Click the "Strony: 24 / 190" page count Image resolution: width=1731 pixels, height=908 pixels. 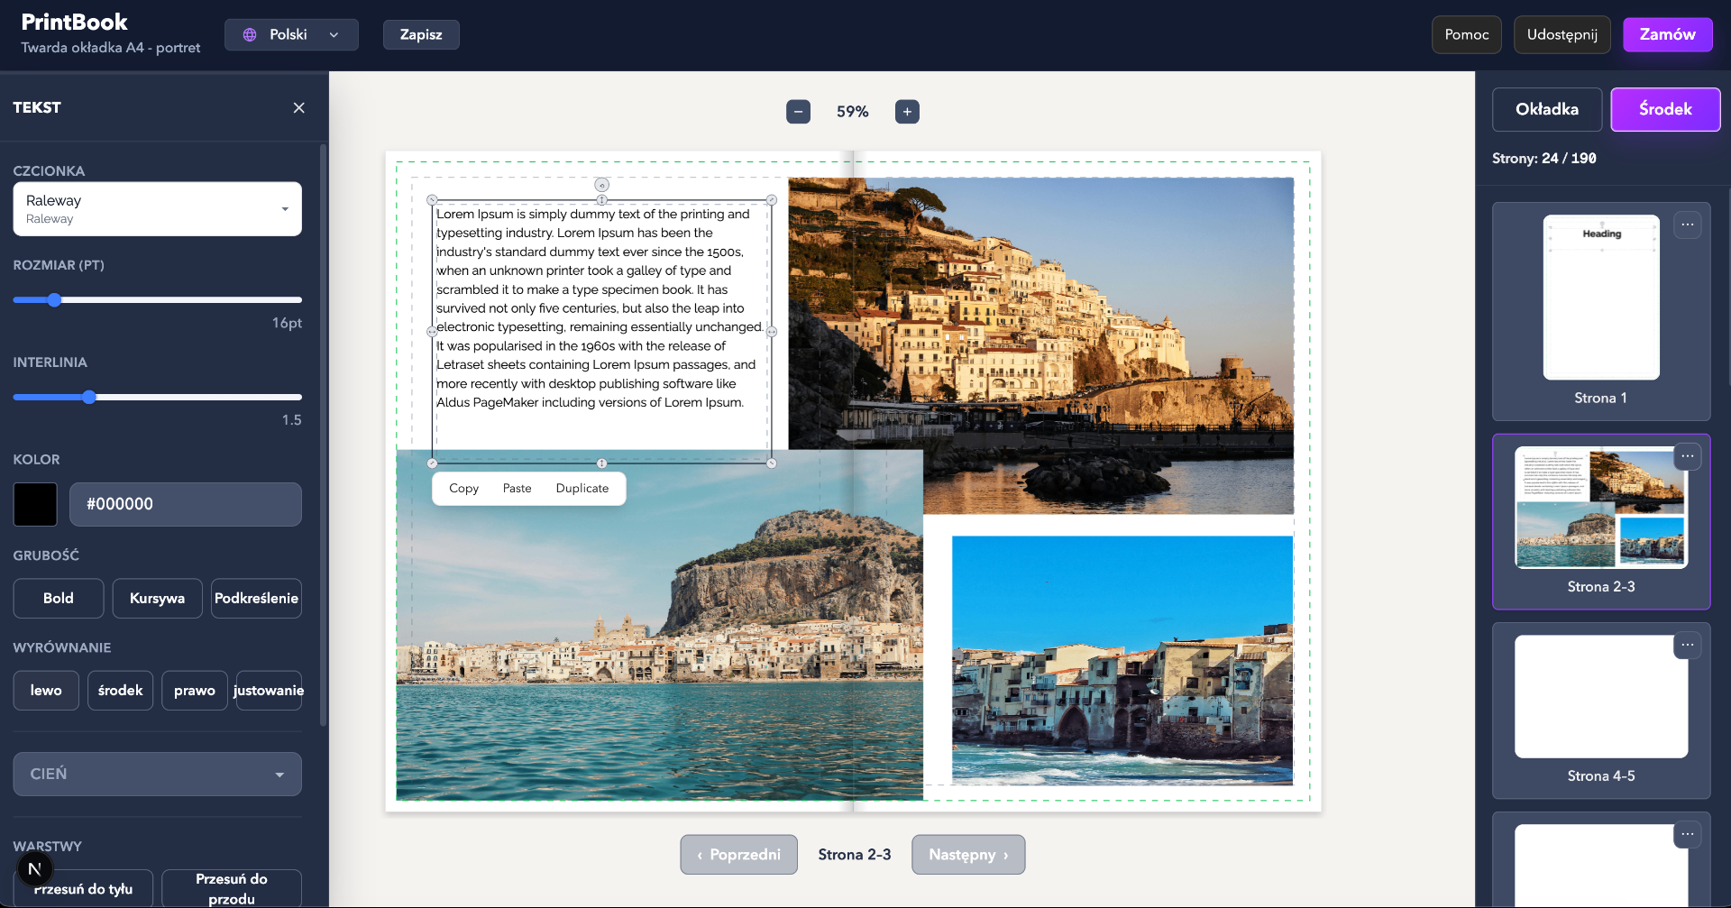[x=1544, y=159]
